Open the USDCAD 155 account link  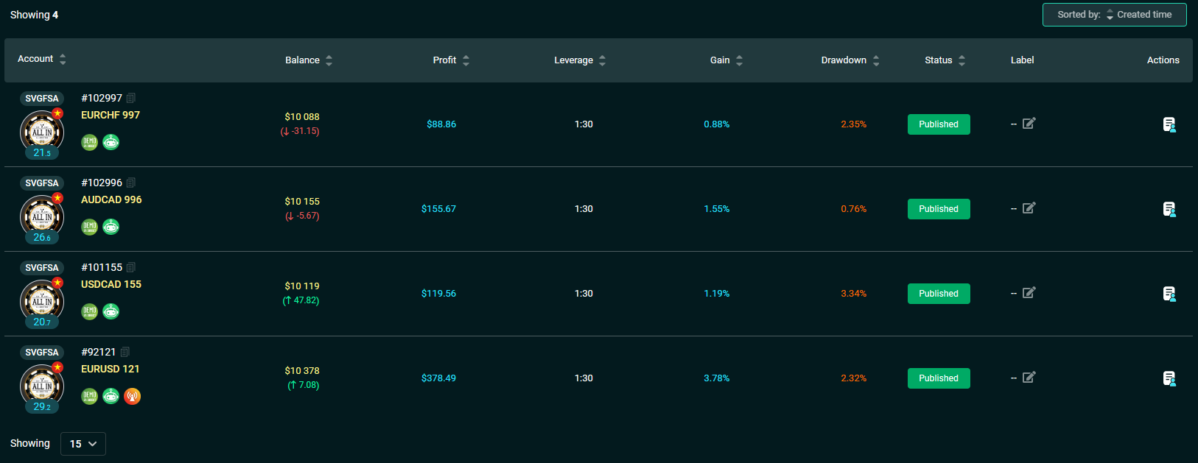coord(111,284)
